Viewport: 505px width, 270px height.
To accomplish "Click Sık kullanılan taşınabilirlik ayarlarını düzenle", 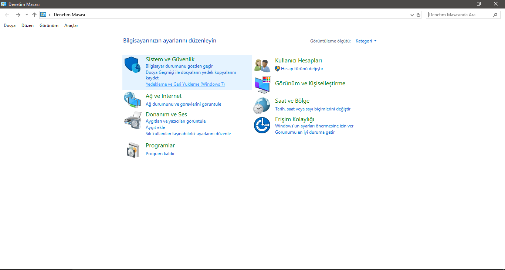I will [x=188, y=134].
